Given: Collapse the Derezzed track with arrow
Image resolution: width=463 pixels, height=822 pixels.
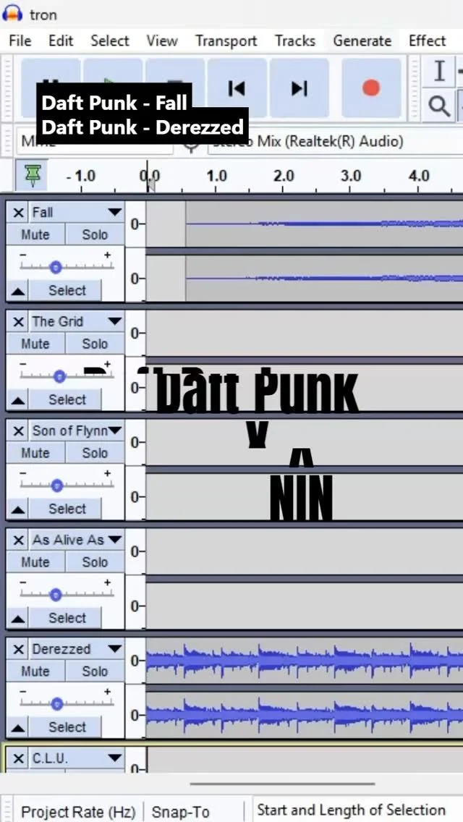Looking at the screenshot, I should tap(18, 728).
